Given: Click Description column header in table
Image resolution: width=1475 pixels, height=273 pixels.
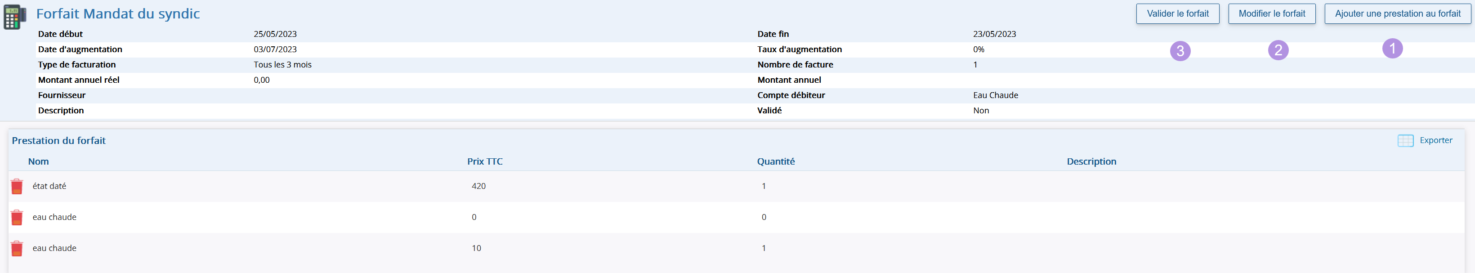Looking at the screenshot, I should click(1091, 161).
